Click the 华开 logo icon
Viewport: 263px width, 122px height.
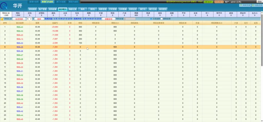click(x=4, y=6)
